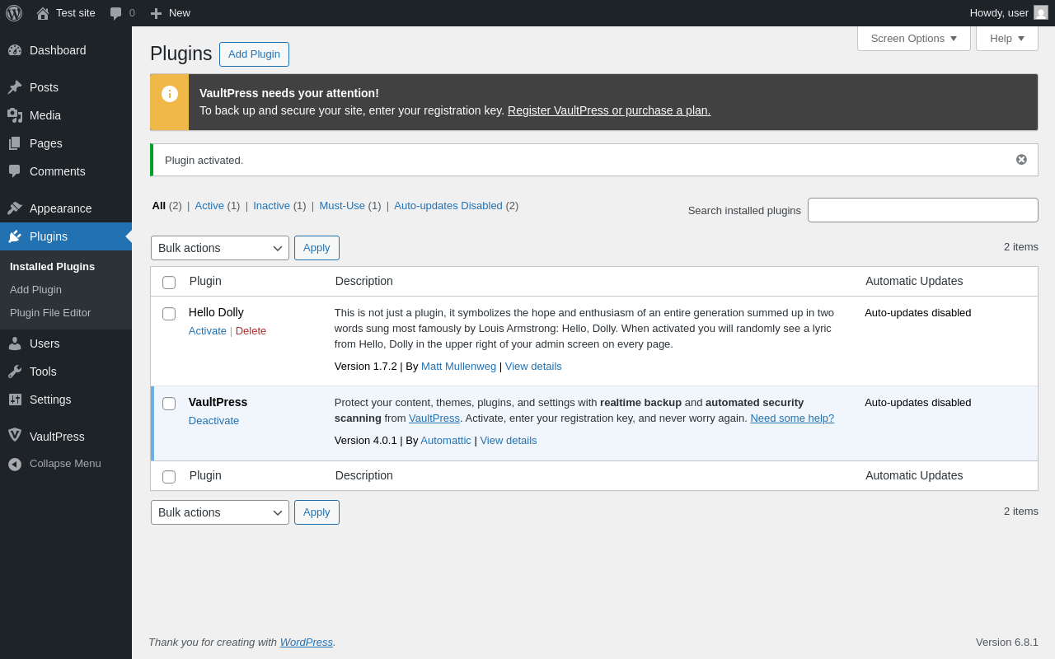
Task: Click the VaultPress shield icon
Action: click(15, 436)
